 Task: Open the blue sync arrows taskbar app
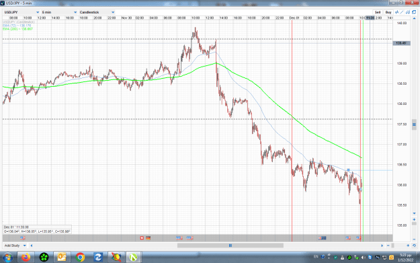point(97,258)
